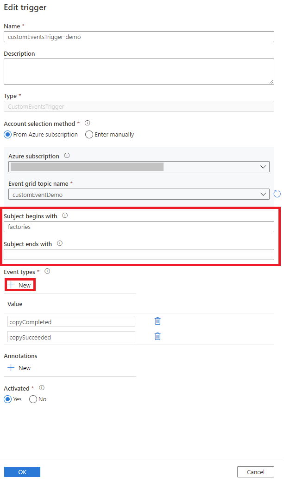Click the OK button

(22, 471)
